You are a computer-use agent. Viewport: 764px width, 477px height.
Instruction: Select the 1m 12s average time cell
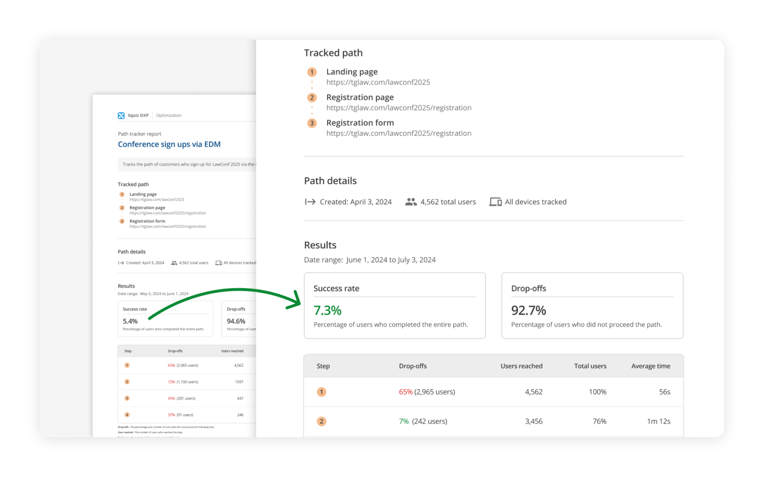point(659,421)
